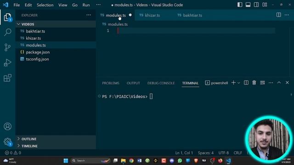The height and width of the screenshot is (165, 294).
Task: Select the TERMINAL panel tab
Action: pyautogui.click(x=190, y=83)
